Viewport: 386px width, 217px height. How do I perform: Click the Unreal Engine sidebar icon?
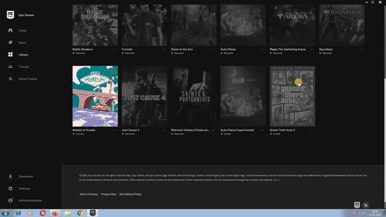[x=10, y=79]
